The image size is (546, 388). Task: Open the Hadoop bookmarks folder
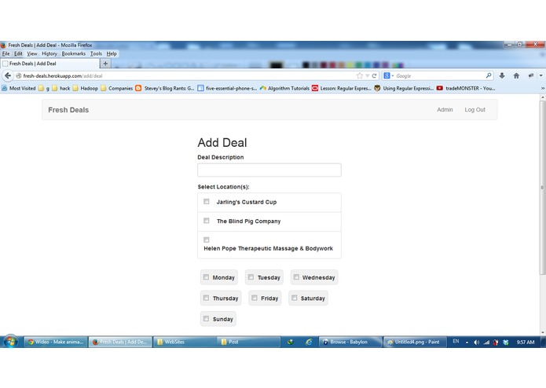(x=86, y=89)
